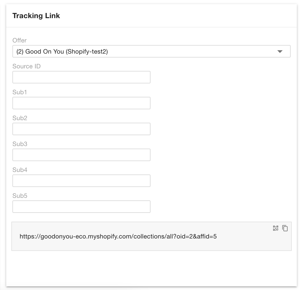
Task: Click the Sub2 label
Action: coord(20,118)
